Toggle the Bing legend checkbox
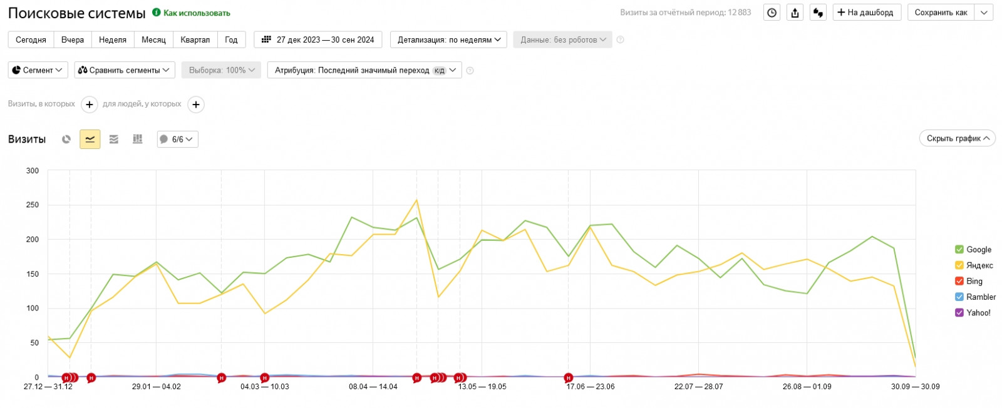Viewport: 1002px width, 408px height. [x=959, y=281]
